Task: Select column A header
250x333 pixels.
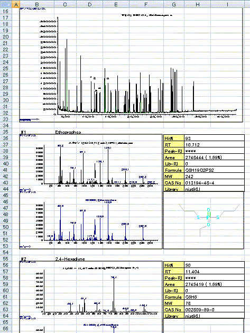Action: [16, 4]
